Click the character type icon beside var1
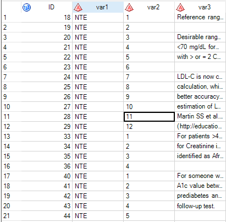The image size is (226, 222). 78,7
